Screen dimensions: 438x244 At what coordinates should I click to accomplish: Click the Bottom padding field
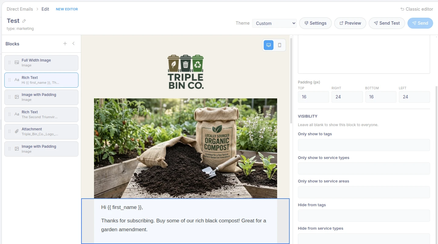click(x=381, y=97)
